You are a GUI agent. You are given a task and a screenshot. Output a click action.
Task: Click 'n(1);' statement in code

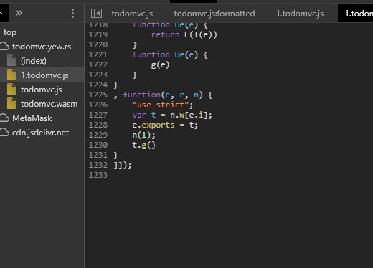pyautogui.click(x=143, y=135)
